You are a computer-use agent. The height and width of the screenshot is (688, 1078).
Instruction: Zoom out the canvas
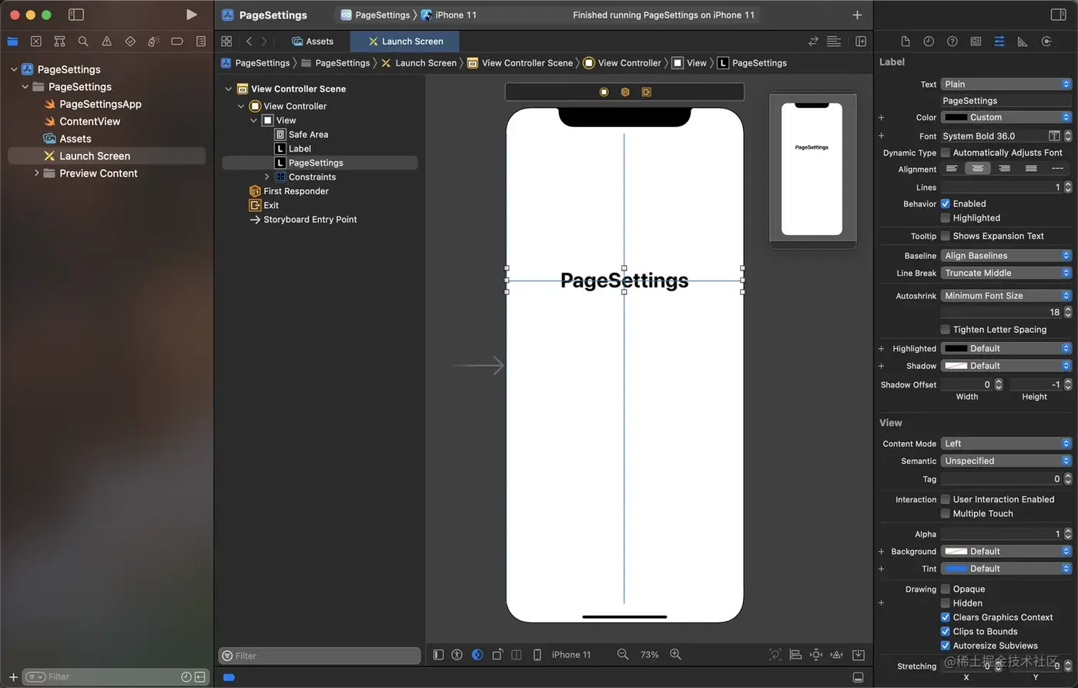coord(623,654)
